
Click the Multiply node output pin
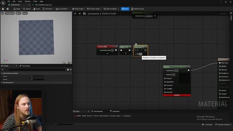pyautogui.click(x=146, y=50)
